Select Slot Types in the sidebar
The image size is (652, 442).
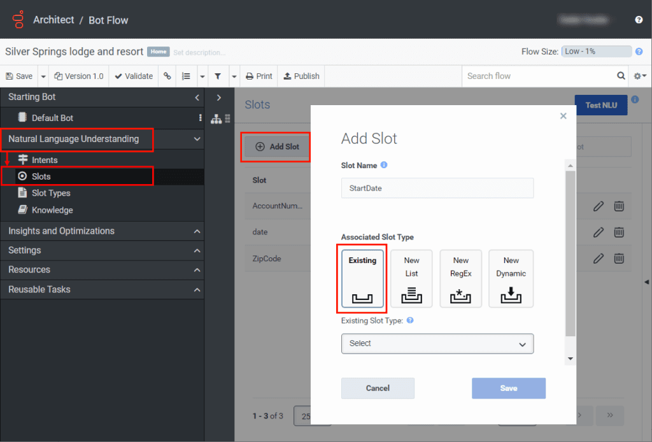click(51, 193)
